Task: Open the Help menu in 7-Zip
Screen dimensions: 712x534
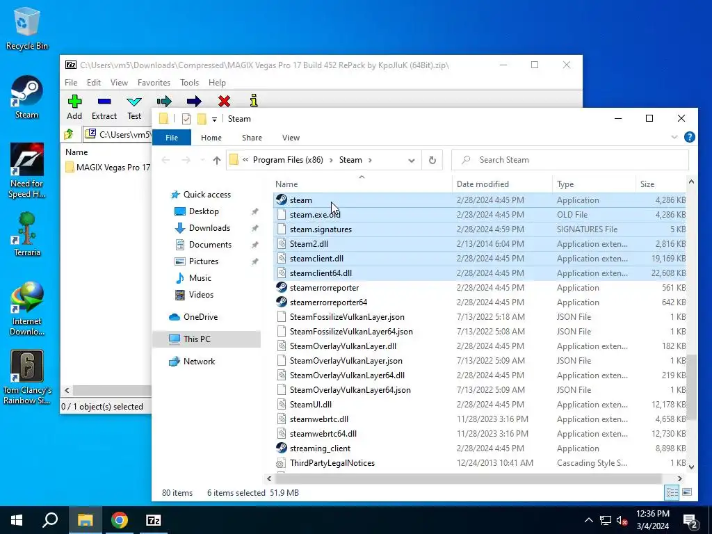Action: pos(217,83)
